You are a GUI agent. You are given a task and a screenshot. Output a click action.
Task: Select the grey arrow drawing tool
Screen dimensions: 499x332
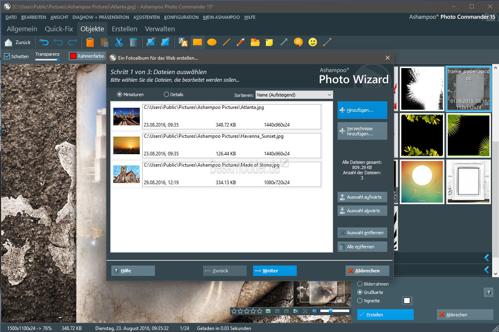pyautogui.click(x=284, y=42)
